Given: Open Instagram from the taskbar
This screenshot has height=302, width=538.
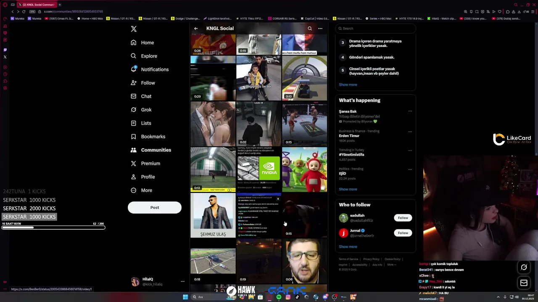Looking at the screenshot, I should [288, 297].
